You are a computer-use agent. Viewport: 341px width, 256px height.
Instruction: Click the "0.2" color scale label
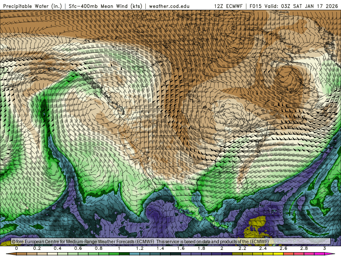point(37,248)
